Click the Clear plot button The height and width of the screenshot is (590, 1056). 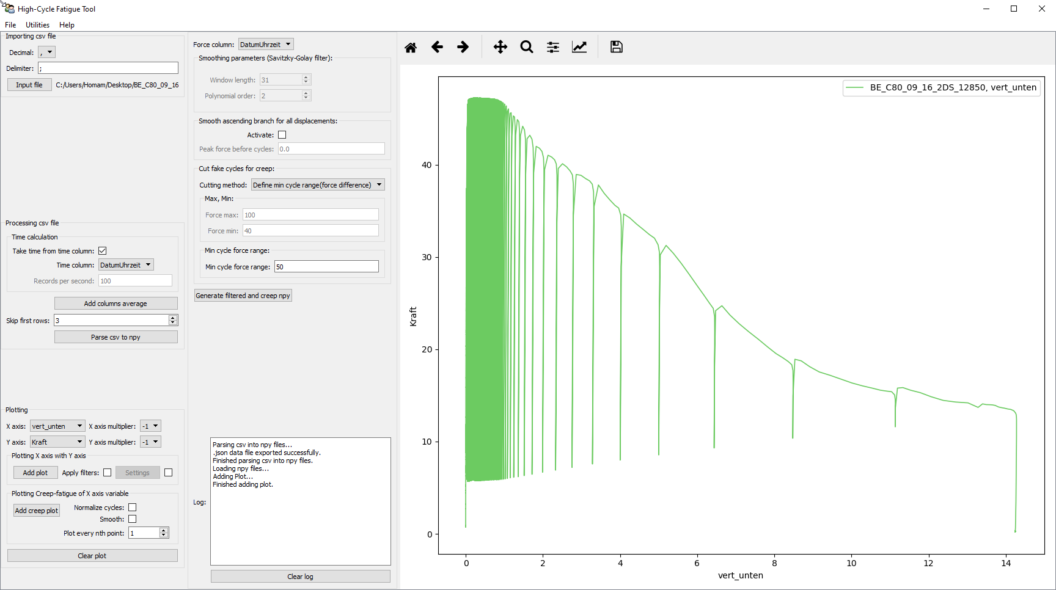pyautogui.click(x=92, y=556)
